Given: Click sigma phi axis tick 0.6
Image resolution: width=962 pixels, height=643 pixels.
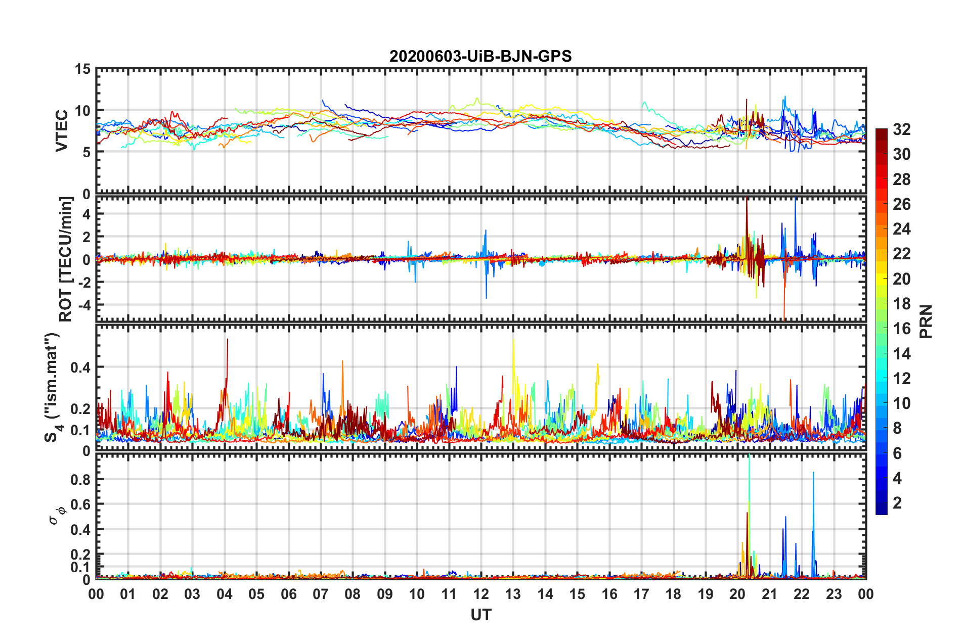Looking at the screenshot, I should [81, 504].
